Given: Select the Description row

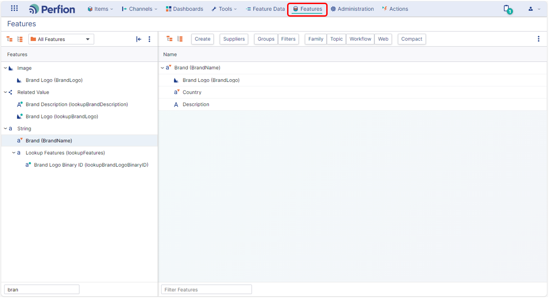Looking at the screenshot, I should point(353,104).
